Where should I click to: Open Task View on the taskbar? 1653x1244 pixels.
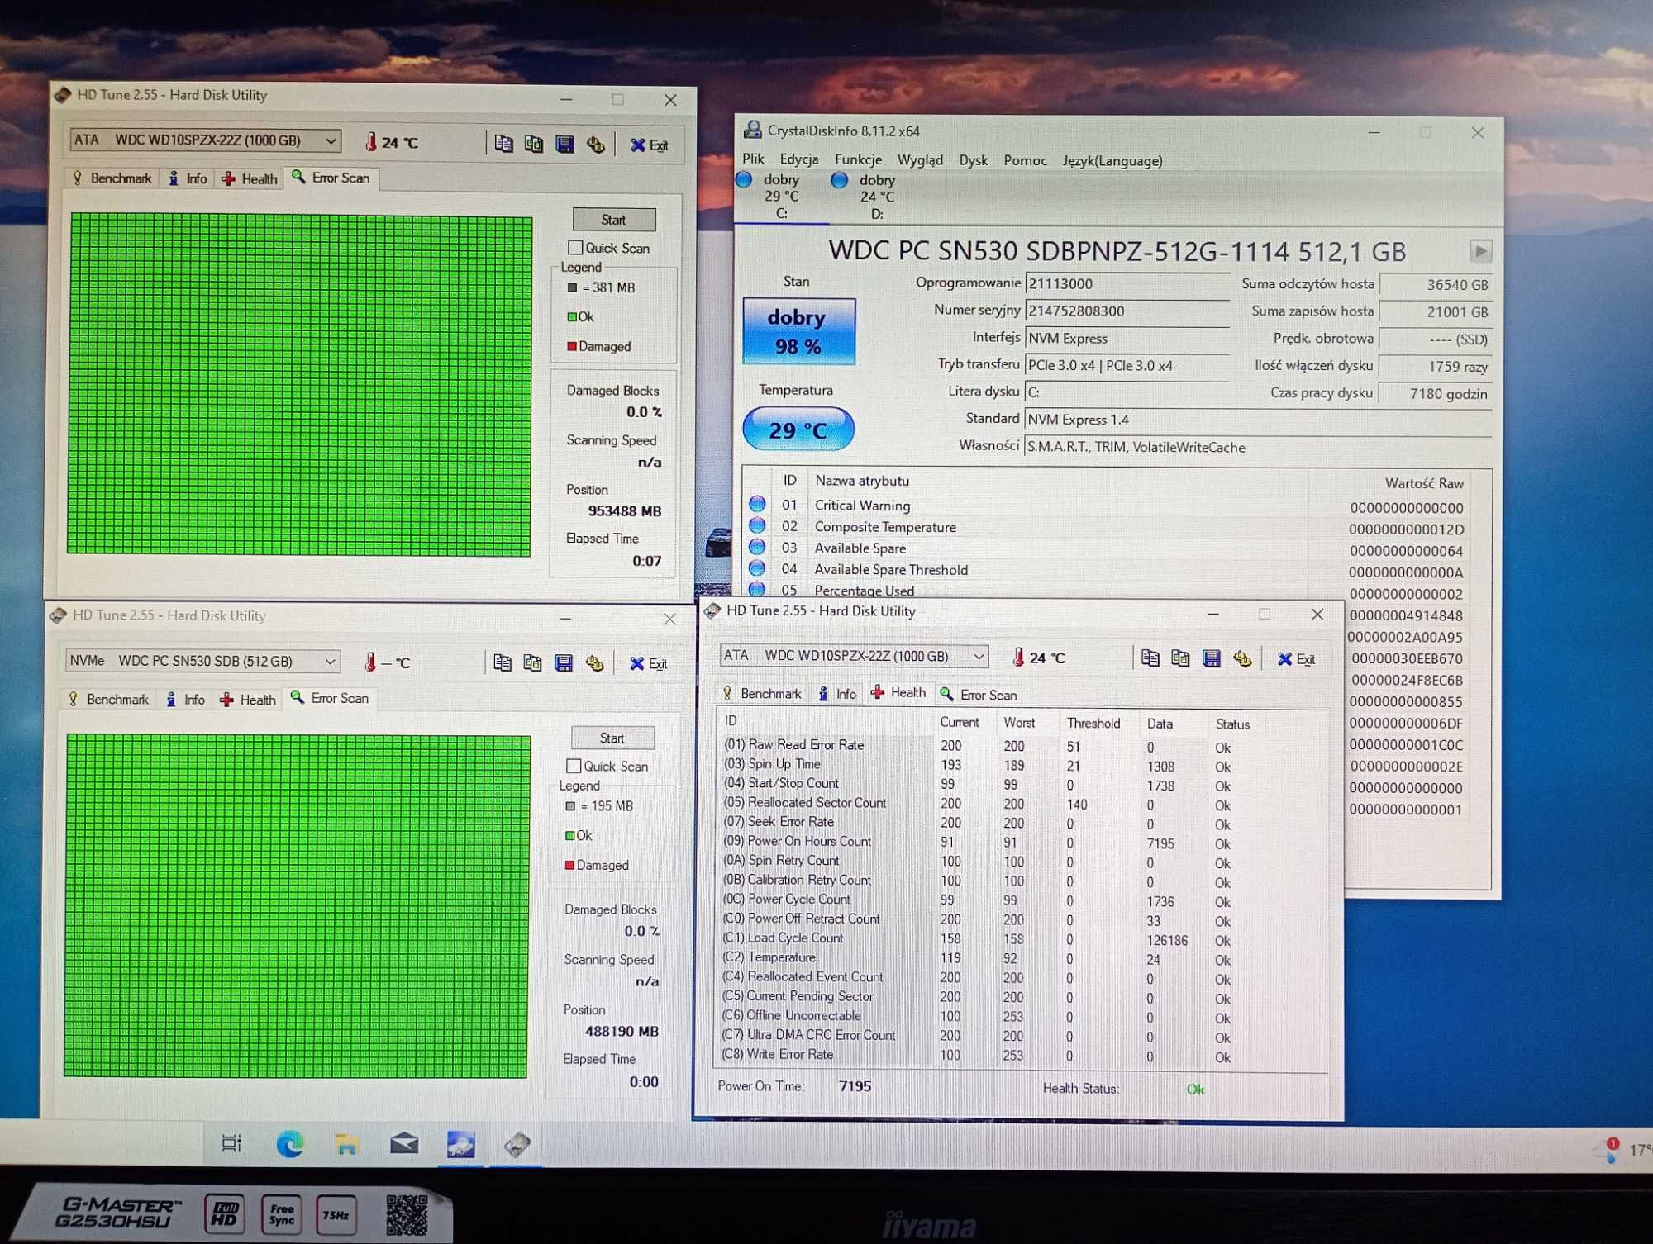(x=231, y=1143)
